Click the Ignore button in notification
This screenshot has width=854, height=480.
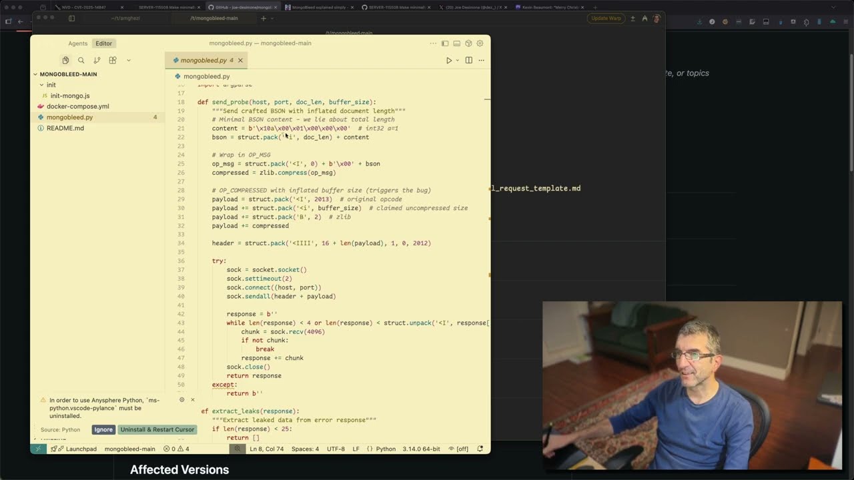click(x=103, y=429)
